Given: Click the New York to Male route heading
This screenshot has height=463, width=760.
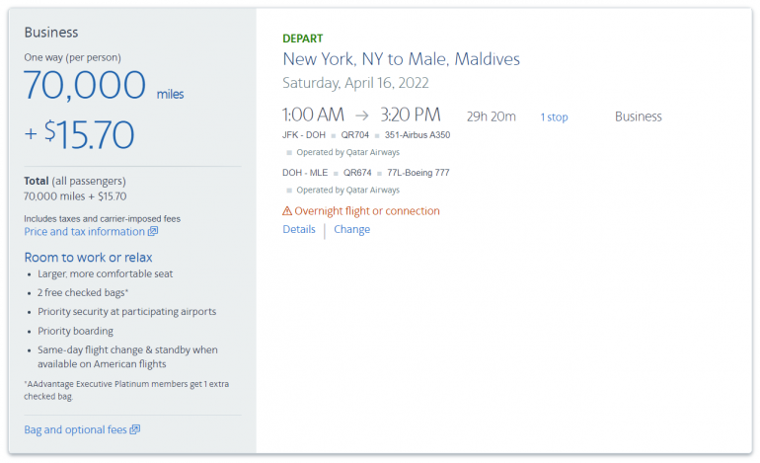Looking at the screenshot, I should 401,59.
